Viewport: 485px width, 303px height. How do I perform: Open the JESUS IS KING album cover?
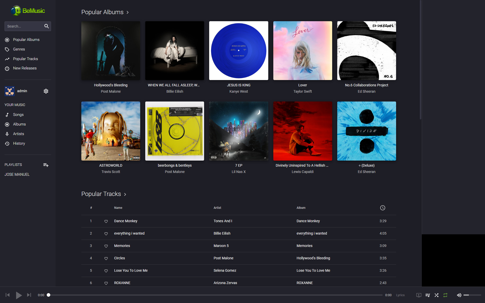(x=239, y=50)
